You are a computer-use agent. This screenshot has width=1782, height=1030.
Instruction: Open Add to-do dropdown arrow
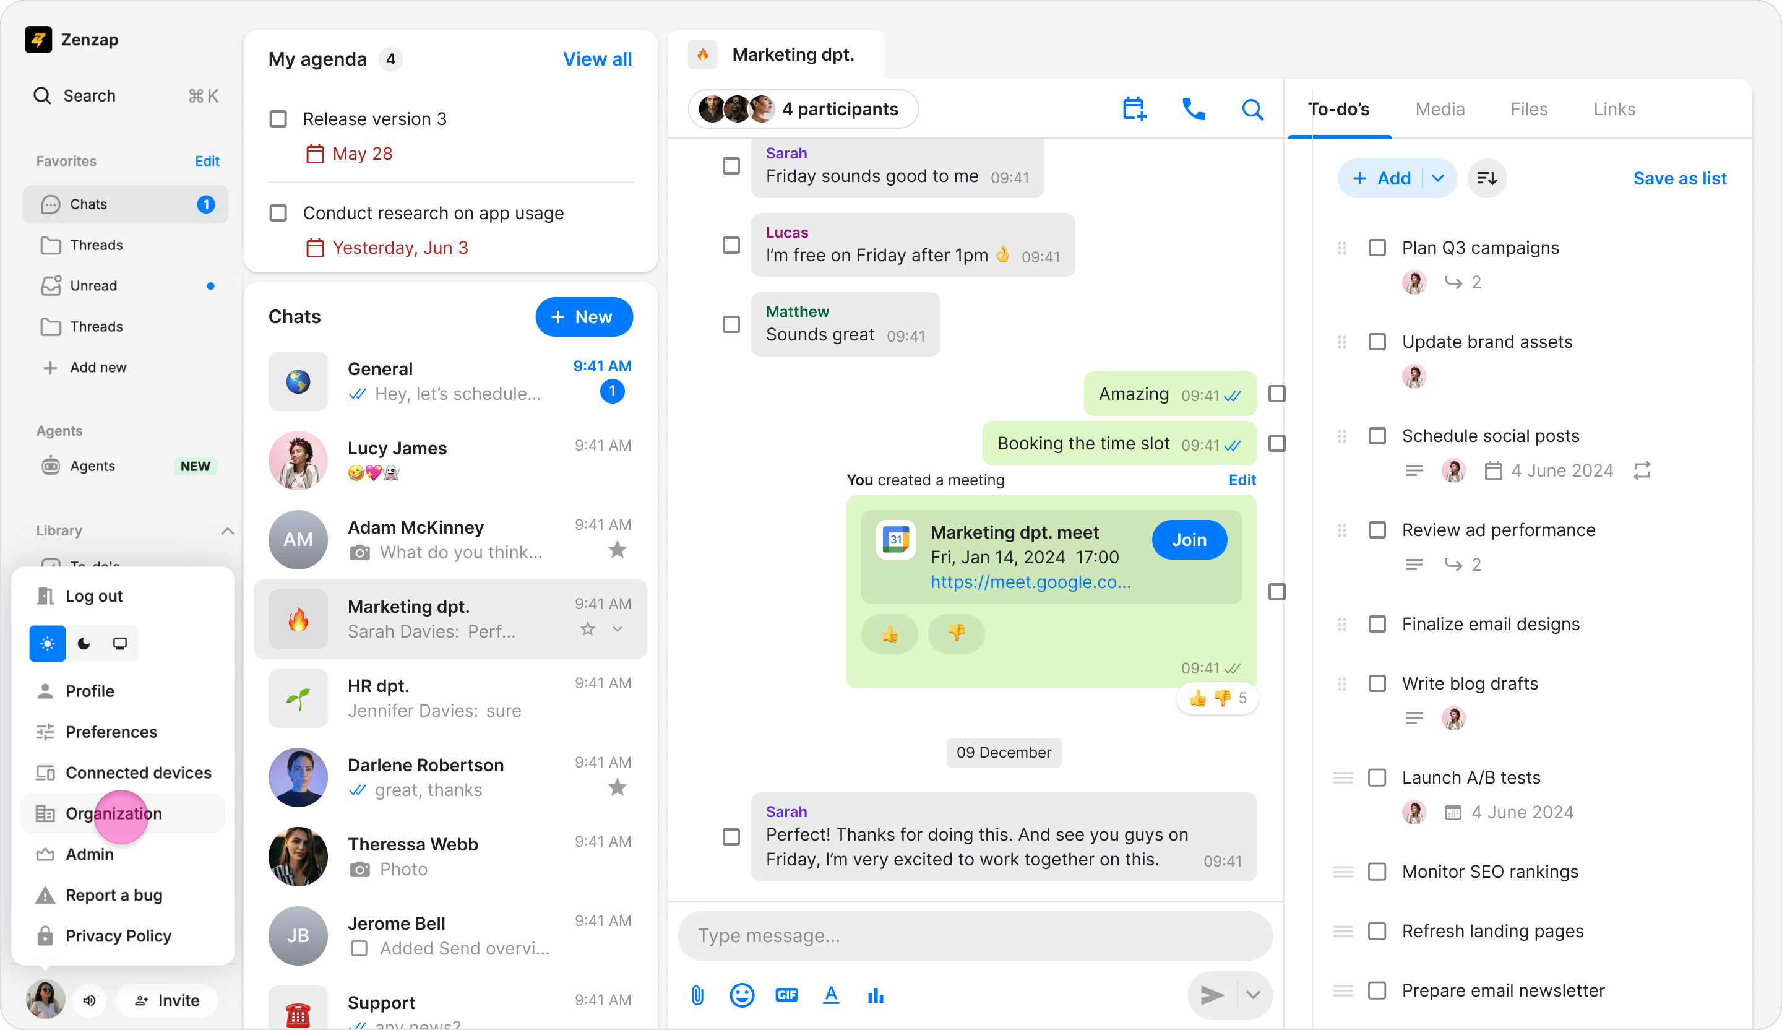pos(1437,178)
